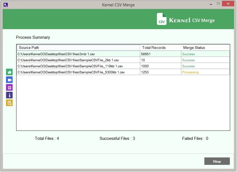Select the 3mb 1.csv source path row

coord(78,54)
